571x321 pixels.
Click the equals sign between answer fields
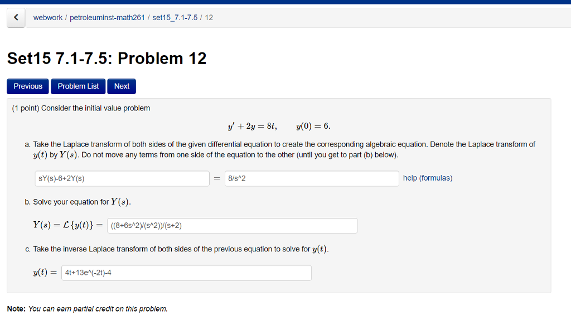point(216,178)
